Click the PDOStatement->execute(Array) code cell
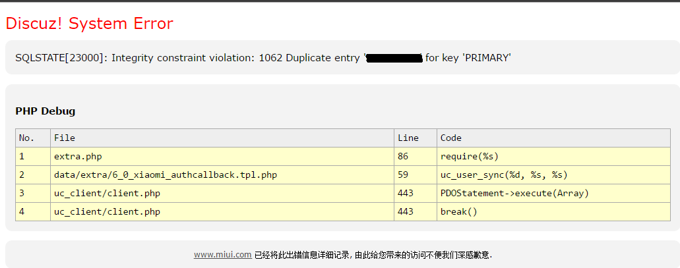The width and height of the screenshot is (680, 268). click(x=514, y=193)
